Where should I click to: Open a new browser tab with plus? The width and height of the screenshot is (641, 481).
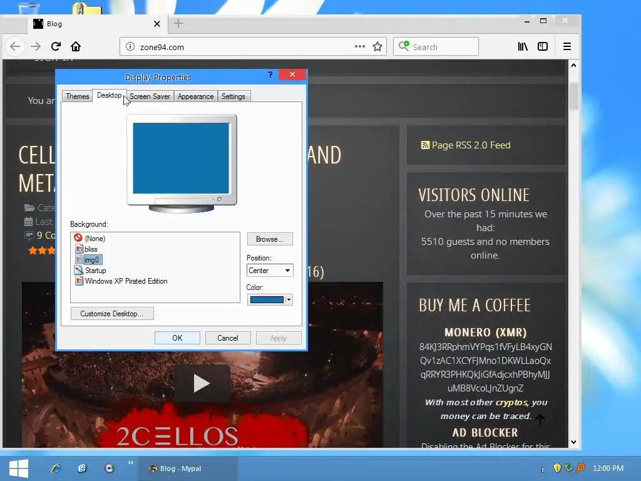[178, 23]
